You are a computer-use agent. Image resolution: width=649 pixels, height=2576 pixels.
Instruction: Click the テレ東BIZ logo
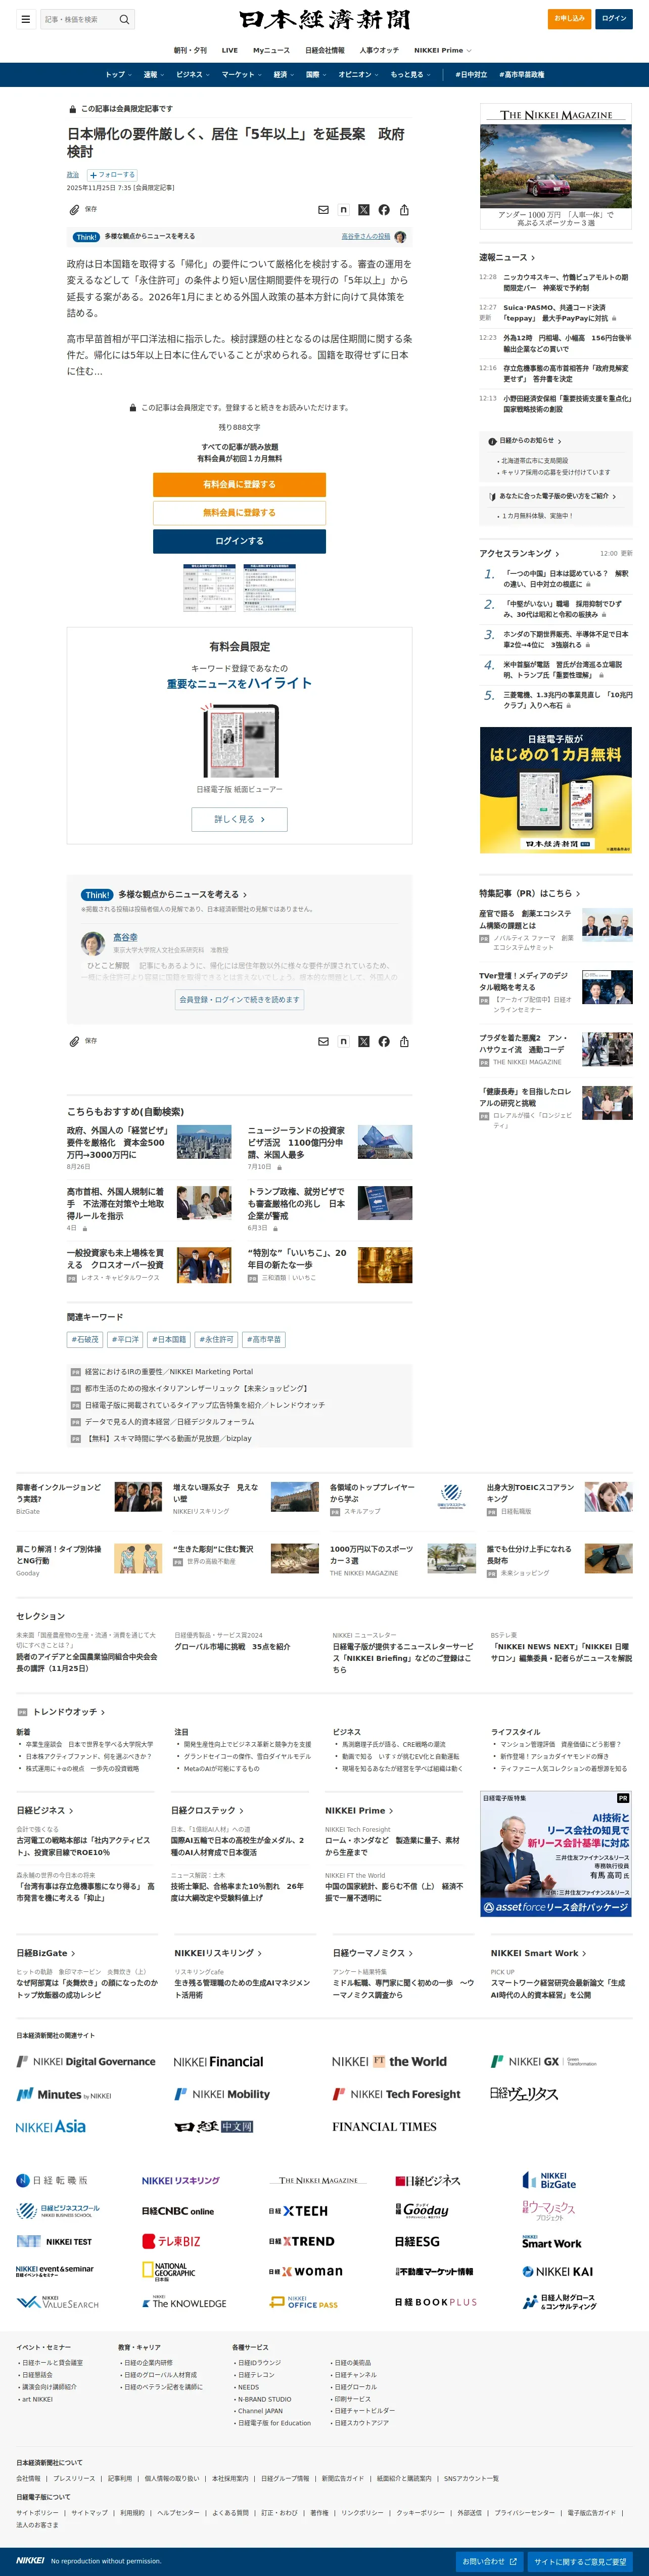coord(171,2241)
